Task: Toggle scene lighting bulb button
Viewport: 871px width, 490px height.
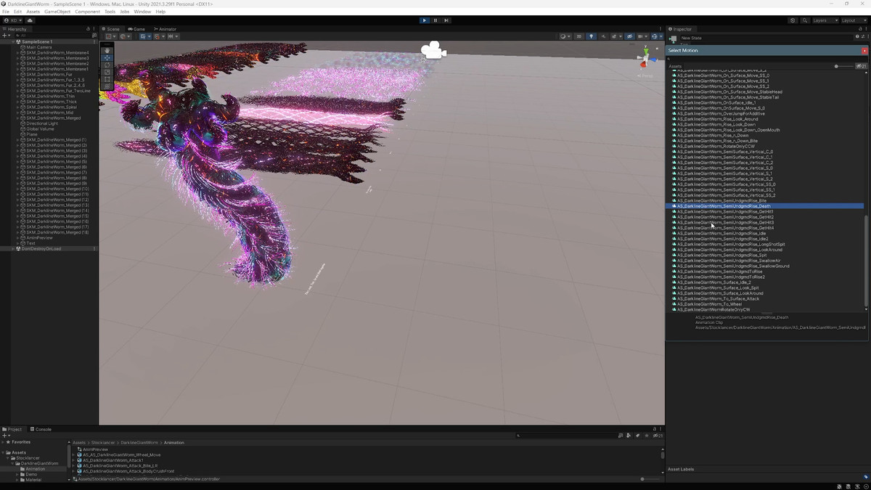Action: 591,36
